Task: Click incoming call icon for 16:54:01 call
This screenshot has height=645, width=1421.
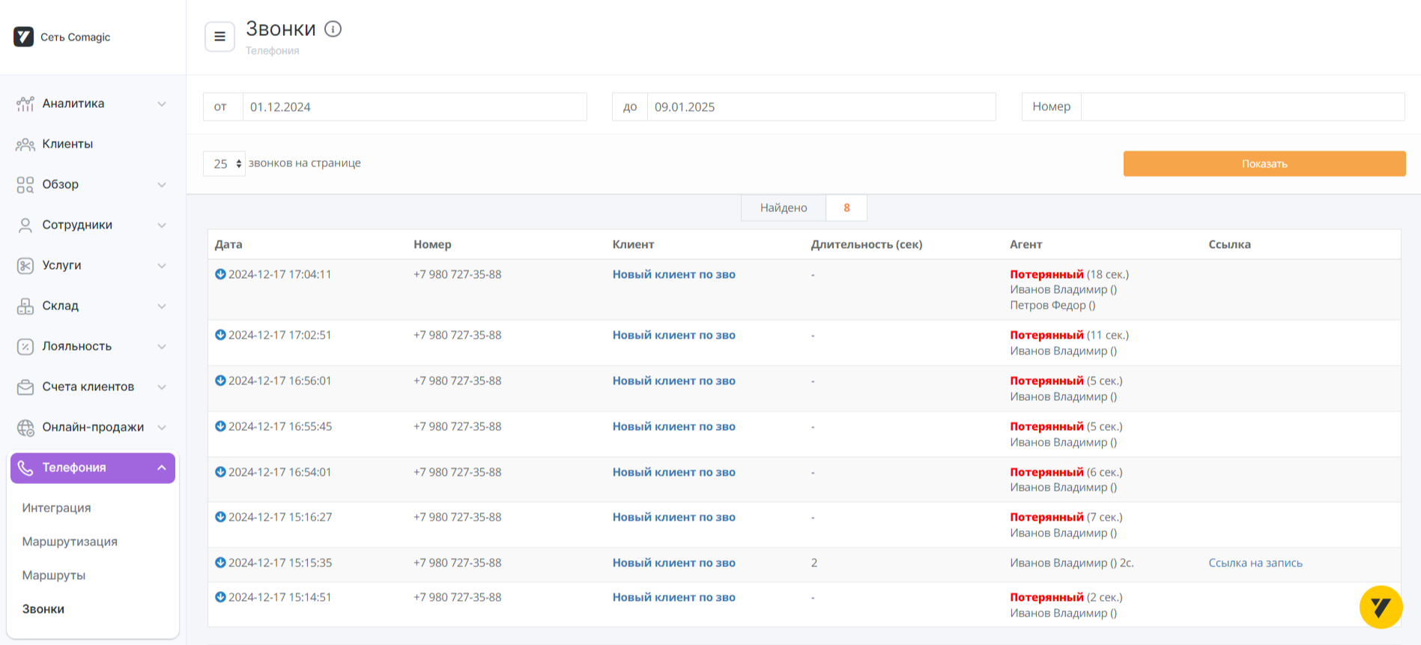Action: [220, 472]
